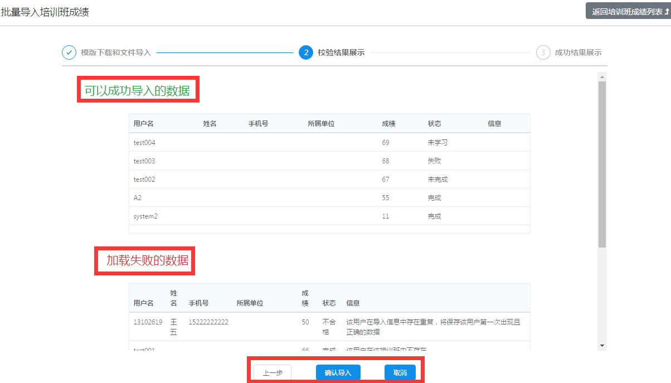Click the test003 row username

pos(144,161)
